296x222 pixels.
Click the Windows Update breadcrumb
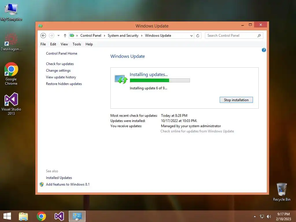pyautogui.click(x=158, y=36)
